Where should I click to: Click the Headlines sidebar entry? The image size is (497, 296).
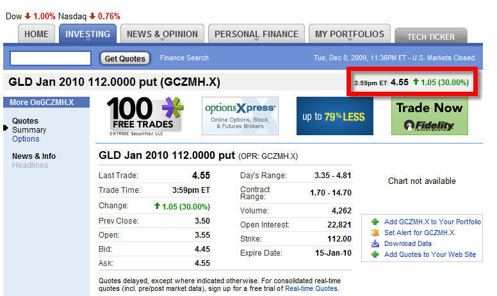(30, 165)
